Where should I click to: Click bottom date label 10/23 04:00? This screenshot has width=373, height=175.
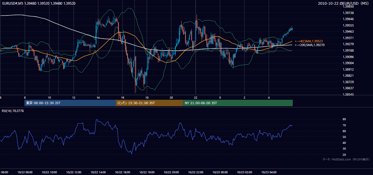[269, 172]
